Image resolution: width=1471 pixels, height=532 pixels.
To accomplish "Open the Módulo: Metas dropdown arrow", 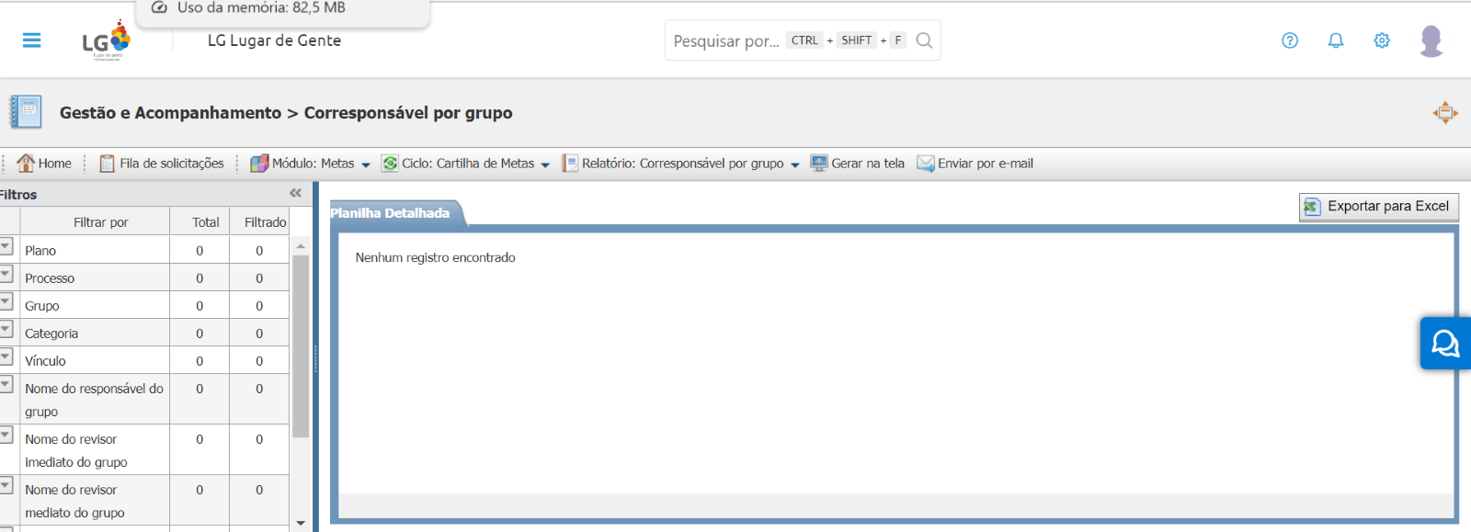I will coord(366,164).
